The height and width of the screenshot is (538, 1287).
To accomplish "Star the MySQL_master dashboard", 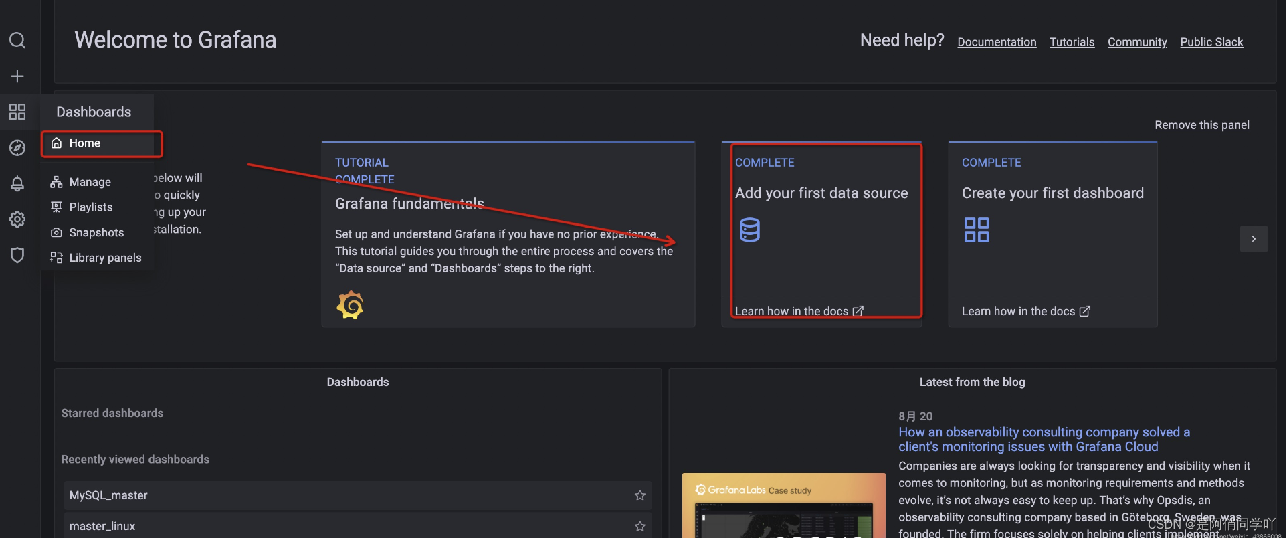I will [x=640, y=495].
